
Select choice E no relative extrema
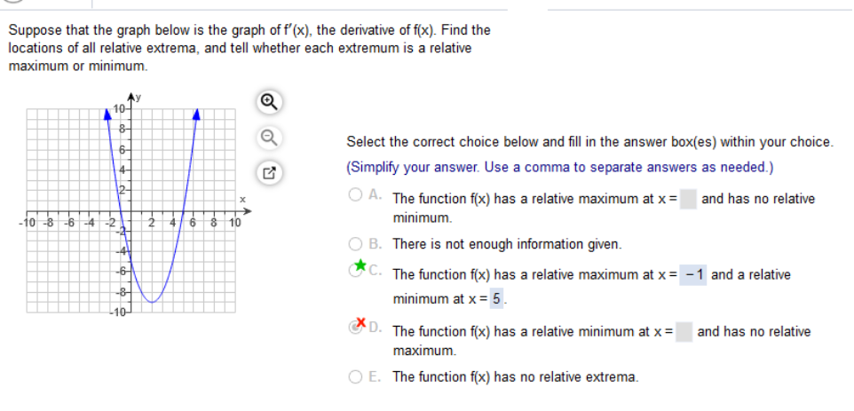356,376
